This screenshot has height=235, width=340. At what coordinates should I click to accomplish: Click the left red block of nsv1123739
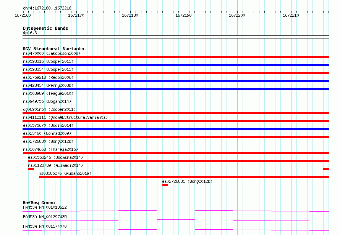click(x=31, y=169)
